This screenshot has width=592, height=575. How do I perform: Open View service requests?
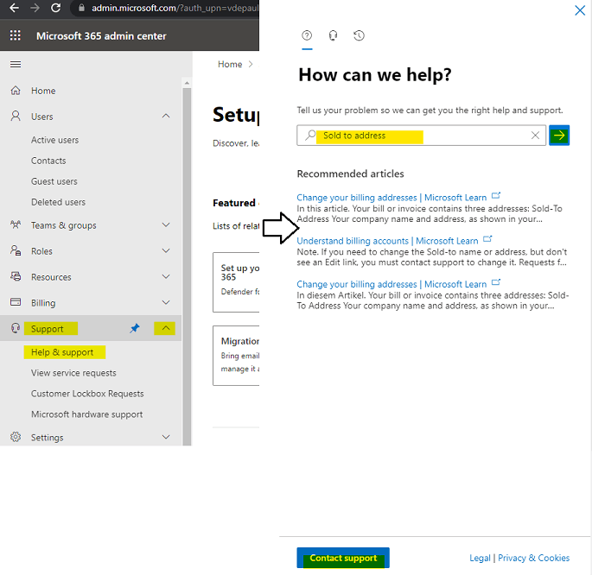point(73,373)
